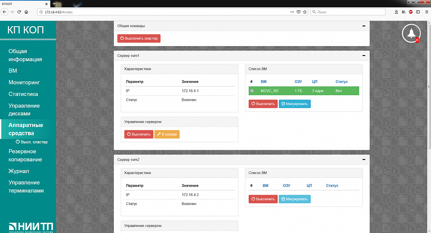Image resolution: width=431 pixels, height=233 pixels.
Task: Click Мигрировать button for svm1 VMs
Action: pyautogui.click(x=295, y=104)
